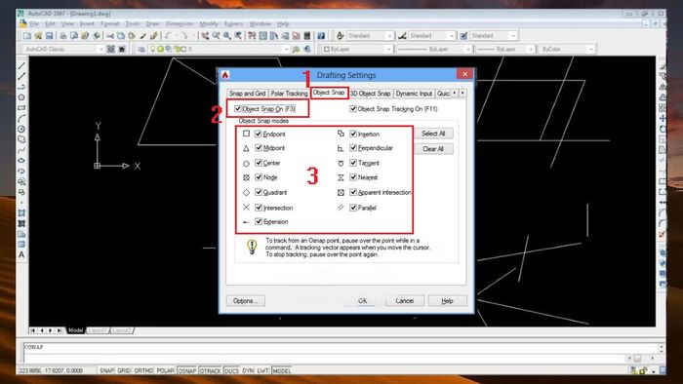Click the Options... button
683x384 pixels.
click(246, 301)
